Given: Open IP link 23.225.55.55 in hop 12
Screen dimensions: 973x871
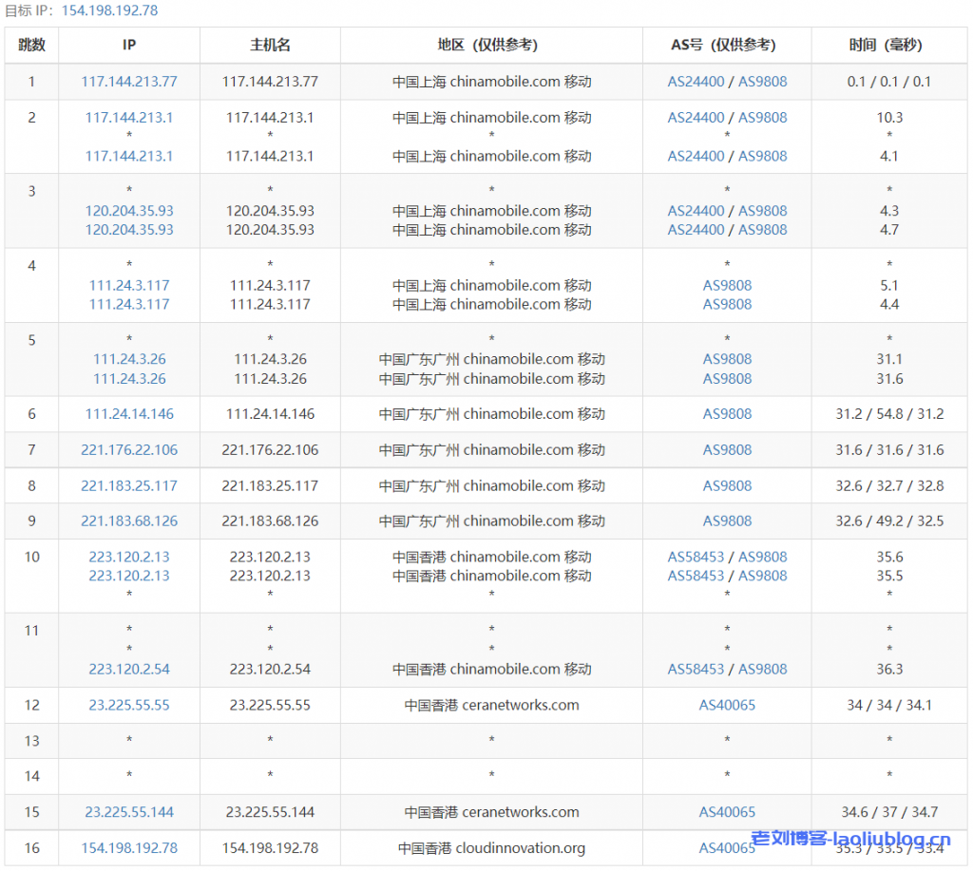Looking at the screenshot, I should pyautogui.click(x=129, y=706).
